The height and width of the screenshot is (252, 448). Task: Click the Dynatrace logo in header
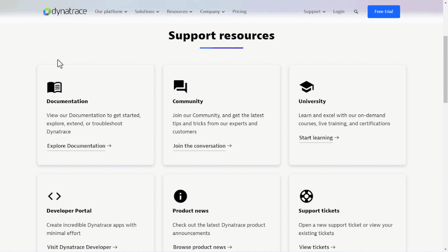click(x=65, y=12)
